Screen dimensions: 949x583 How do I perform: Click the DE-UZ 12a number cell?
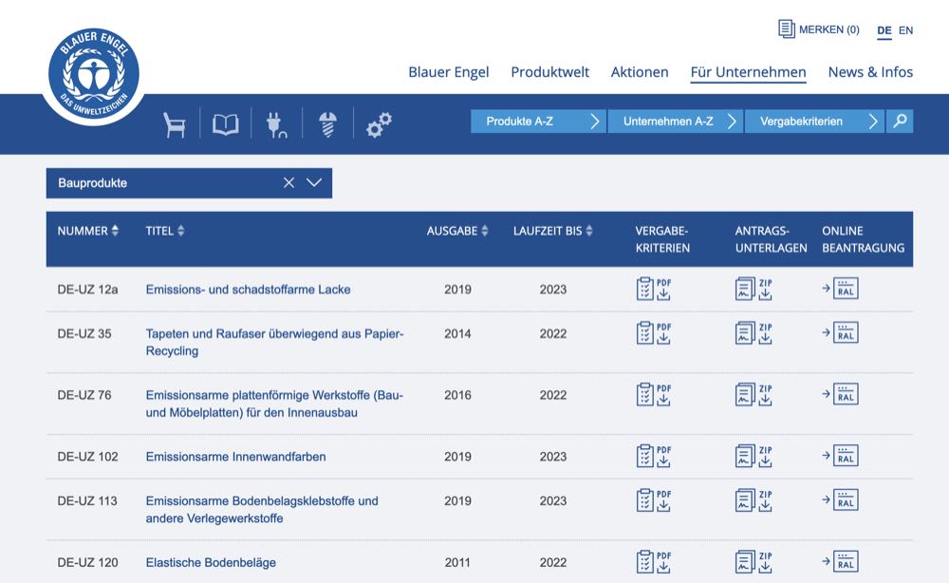point(87,290)
